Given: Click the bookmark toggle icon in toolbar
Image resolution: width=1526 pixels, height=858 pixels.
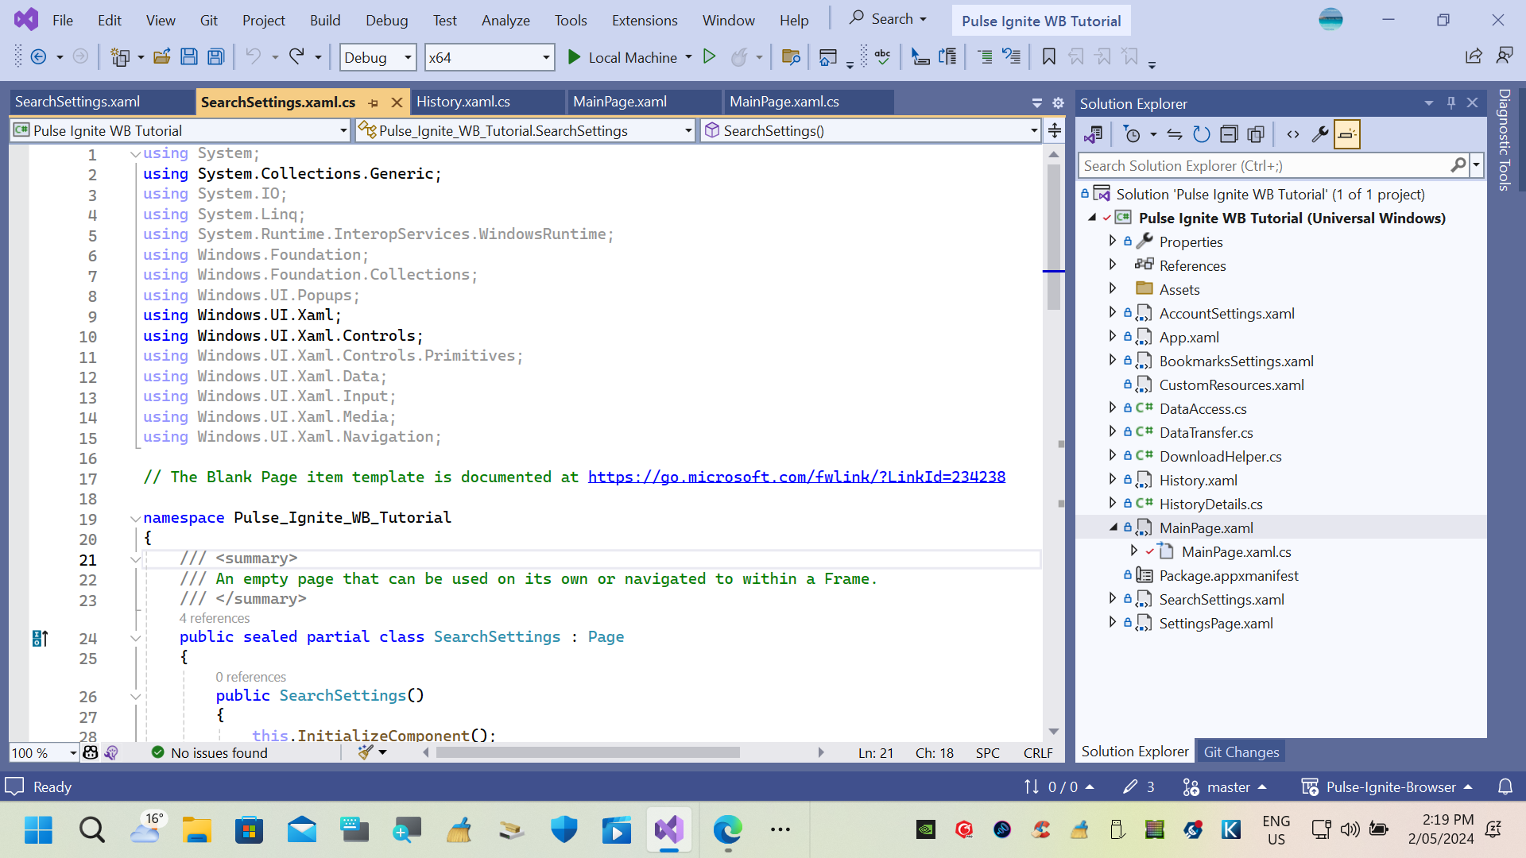Looking at the screenshot, I should click(x=1048, y=57).
